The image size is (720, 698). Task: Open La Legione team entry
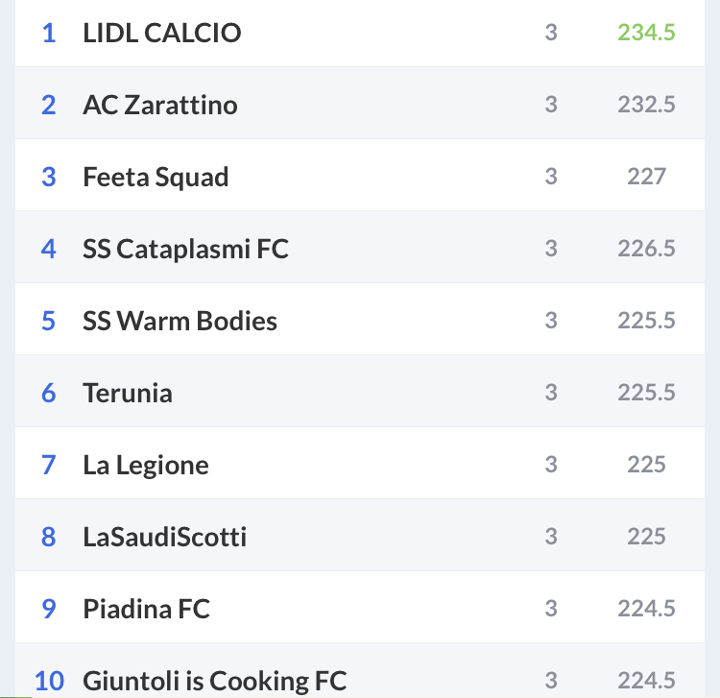[360, 464]
